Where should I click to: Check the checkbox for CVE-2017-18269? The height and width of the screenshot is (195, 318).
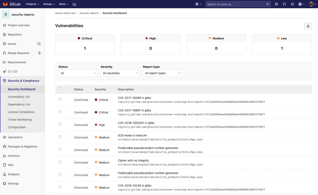pyautogui.click(x=60, y=99)
